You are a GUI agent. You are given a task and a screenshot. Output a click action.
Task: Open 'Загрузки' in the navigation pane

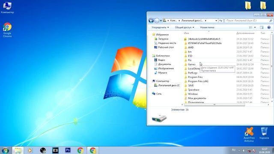tap(161, 39)
